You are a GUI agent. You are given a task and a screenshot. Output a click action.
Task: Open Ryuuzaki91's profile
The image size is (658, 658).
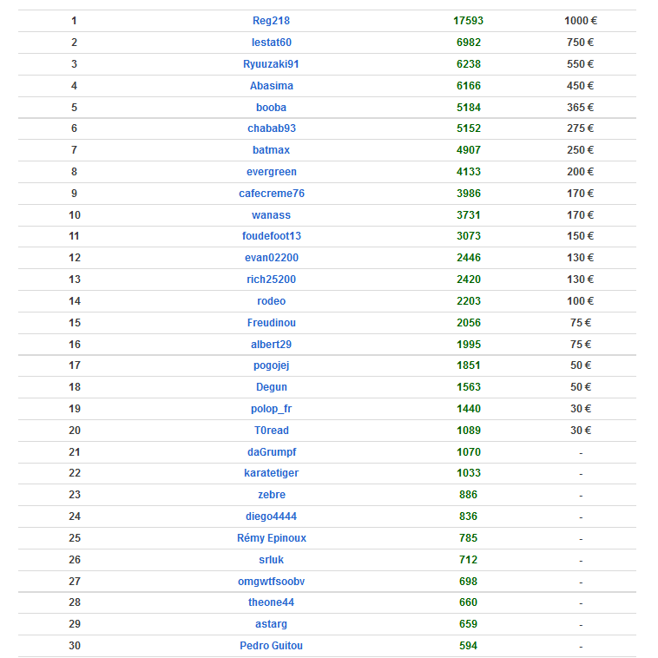(x=271, y=64)
